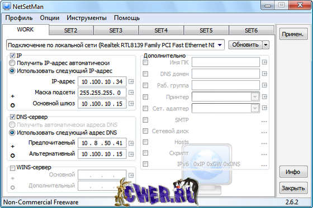Open the Помощь menu

(x=127, y=18)
